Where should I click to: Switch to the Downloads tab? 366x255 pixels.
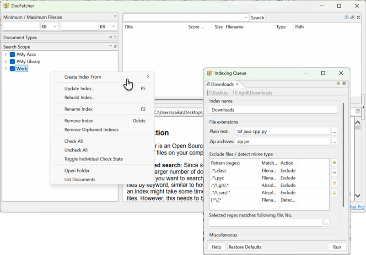(222, 84)
